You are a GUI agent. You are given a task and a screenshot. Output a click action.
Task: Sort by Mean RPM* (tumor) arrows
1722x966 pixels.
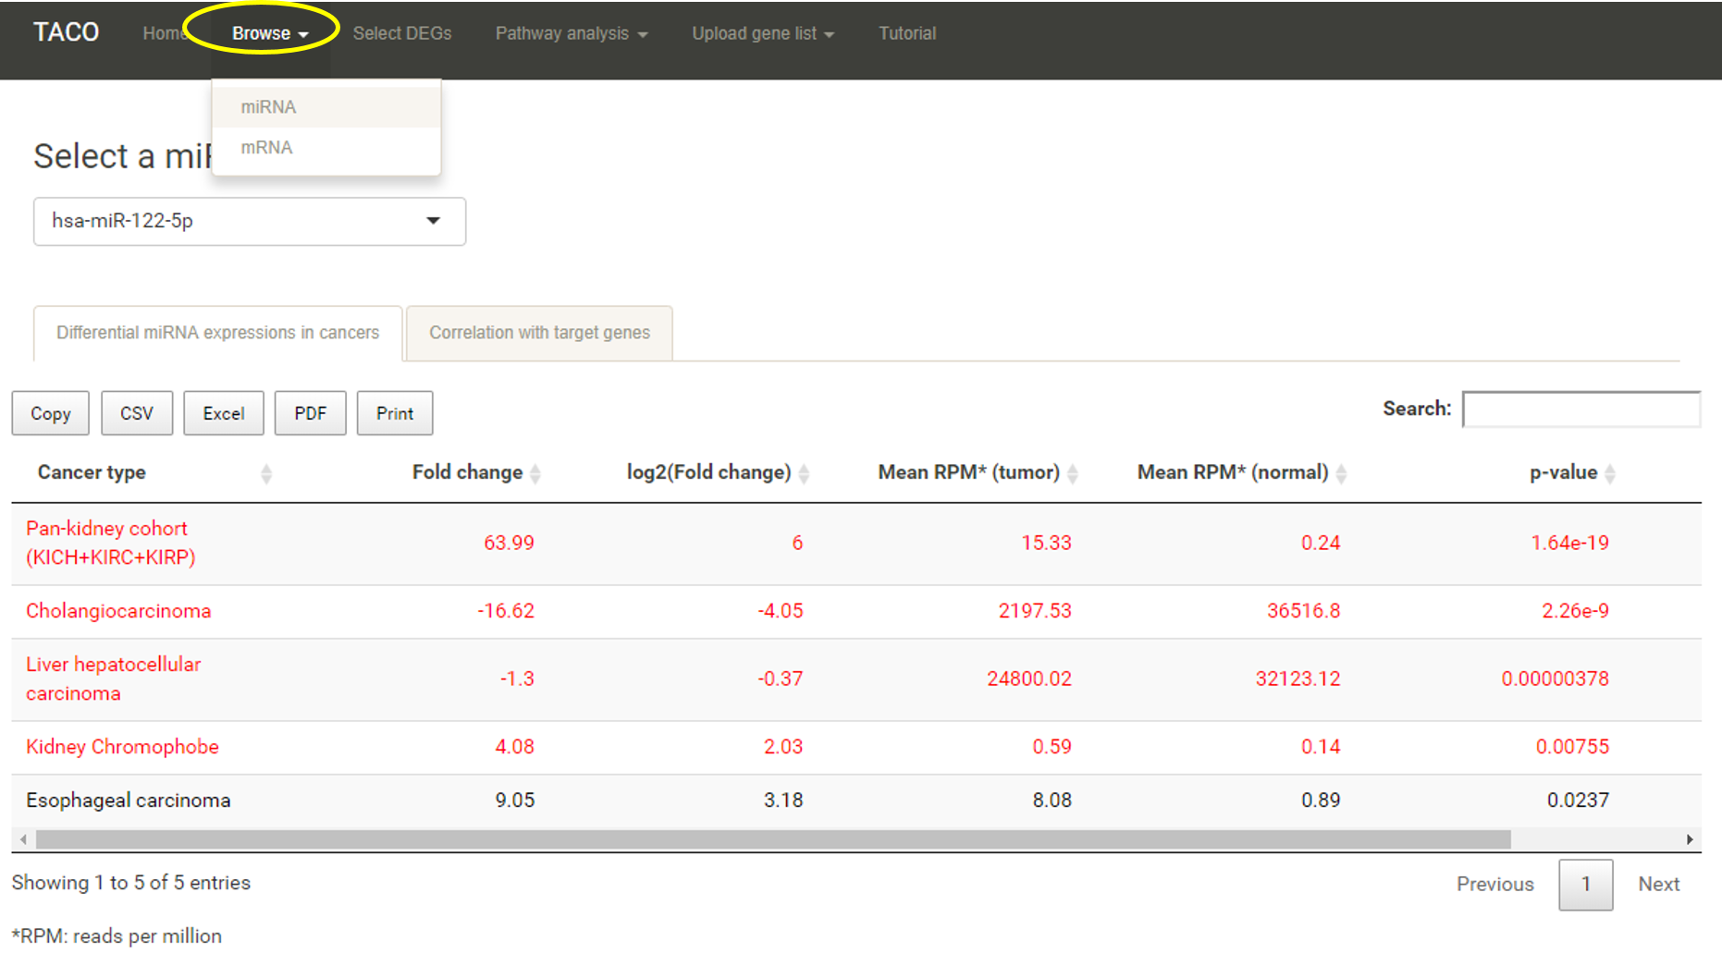pos(1073,473)
